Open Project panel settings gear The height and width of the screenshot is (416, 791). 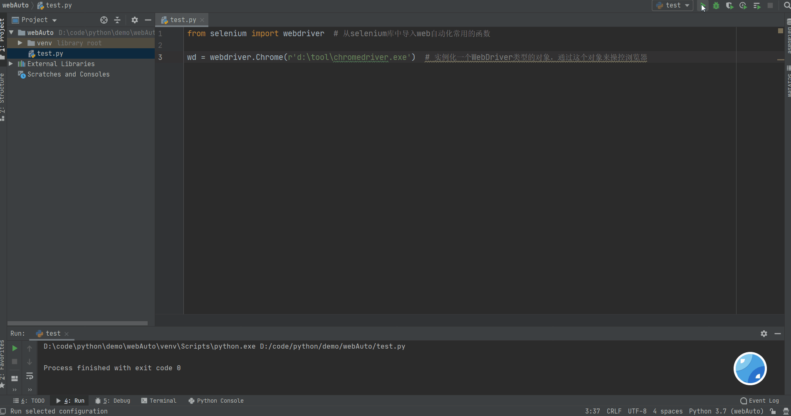tap(134, 20)
